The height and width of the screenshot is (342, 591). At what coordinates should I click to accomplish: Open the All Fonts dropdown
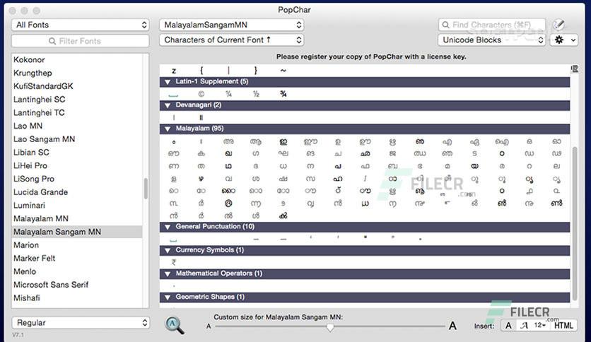pos(81,25)
